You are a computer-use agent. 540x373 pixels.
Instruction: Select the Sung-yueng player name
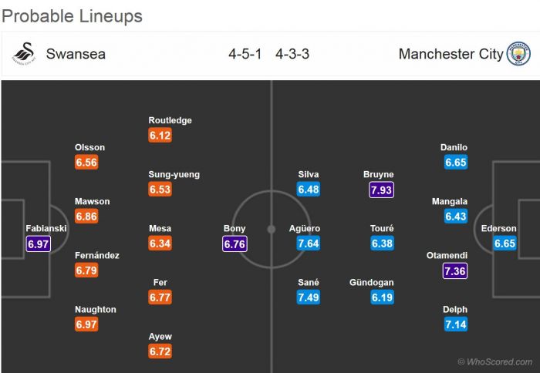click(x=174, y=175)
